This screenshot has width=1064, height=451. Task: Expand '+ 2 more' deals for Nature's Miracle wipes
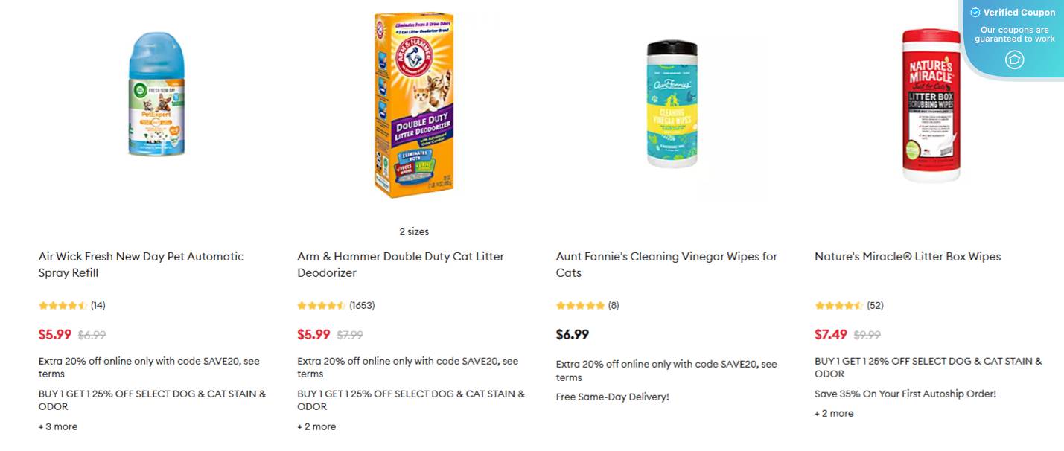pyautogui.click(x=834, y=413)
